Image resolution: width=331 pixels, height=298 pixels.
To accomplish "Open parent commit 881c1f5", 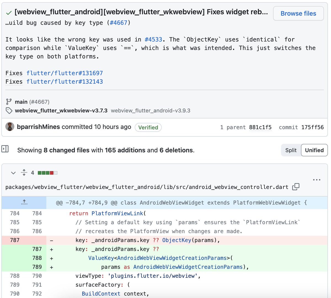I will 260,127.
